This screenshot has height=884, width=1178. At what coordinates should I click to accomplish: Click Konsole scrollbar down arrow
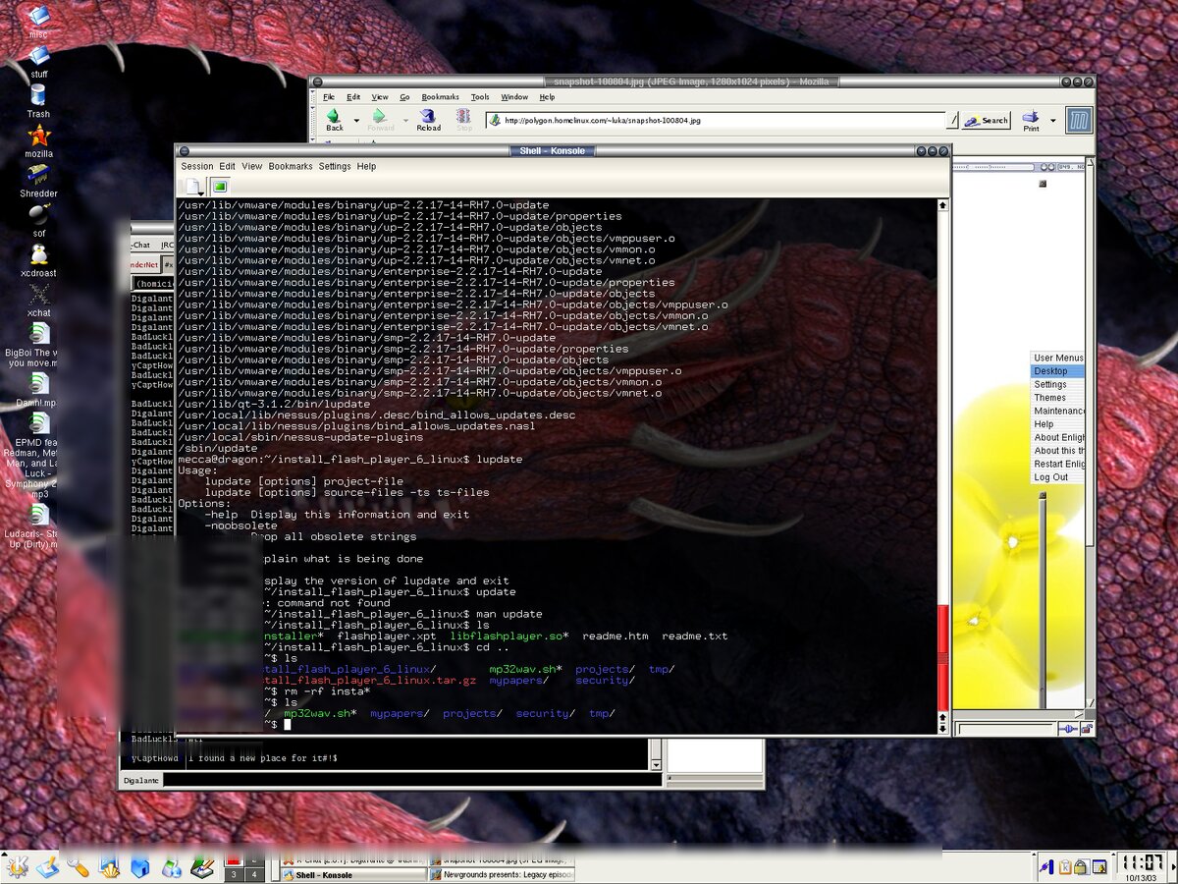(943, 727)
